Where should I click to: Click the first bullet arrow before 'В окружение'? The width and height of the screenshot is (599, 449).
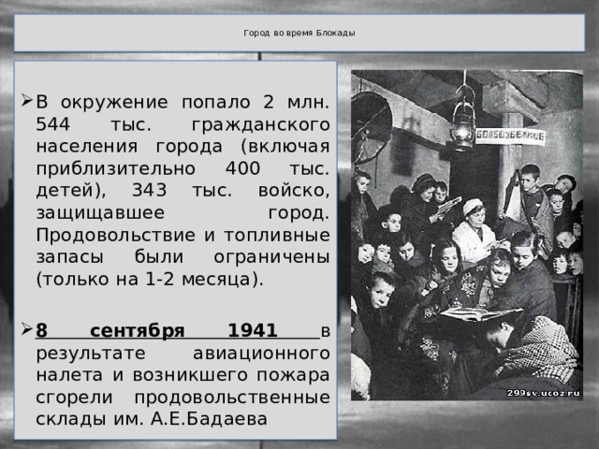pyautogui.click(x=27, y=100)
